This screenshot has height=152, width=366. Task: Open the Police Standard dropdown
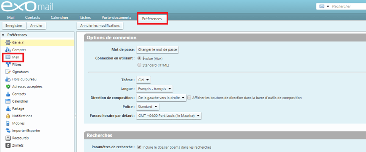point(148,107)
